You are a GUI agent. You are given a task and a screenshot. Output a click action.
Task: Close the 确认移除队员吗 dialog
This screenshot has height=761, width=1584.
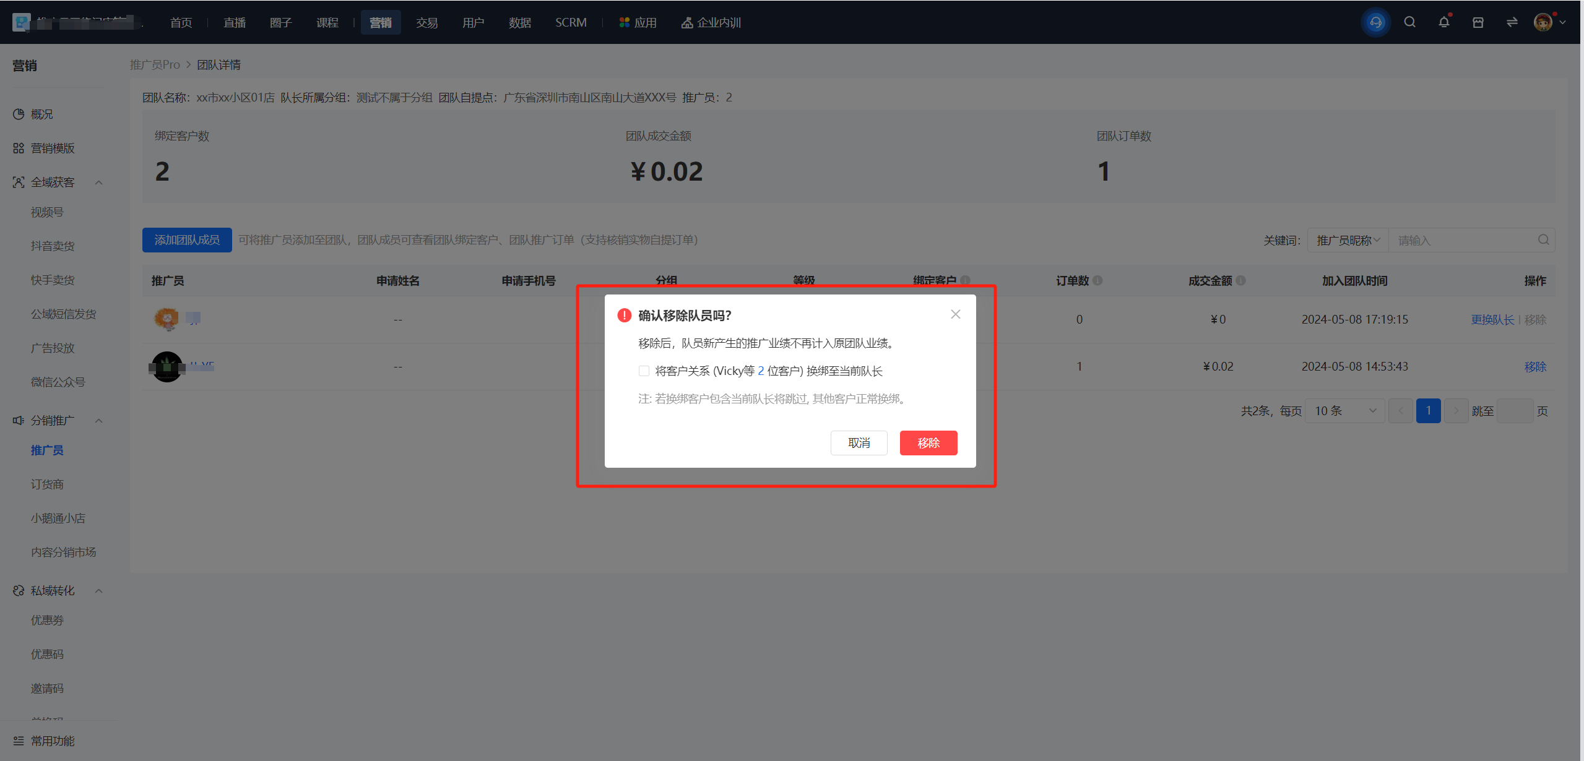956,314
